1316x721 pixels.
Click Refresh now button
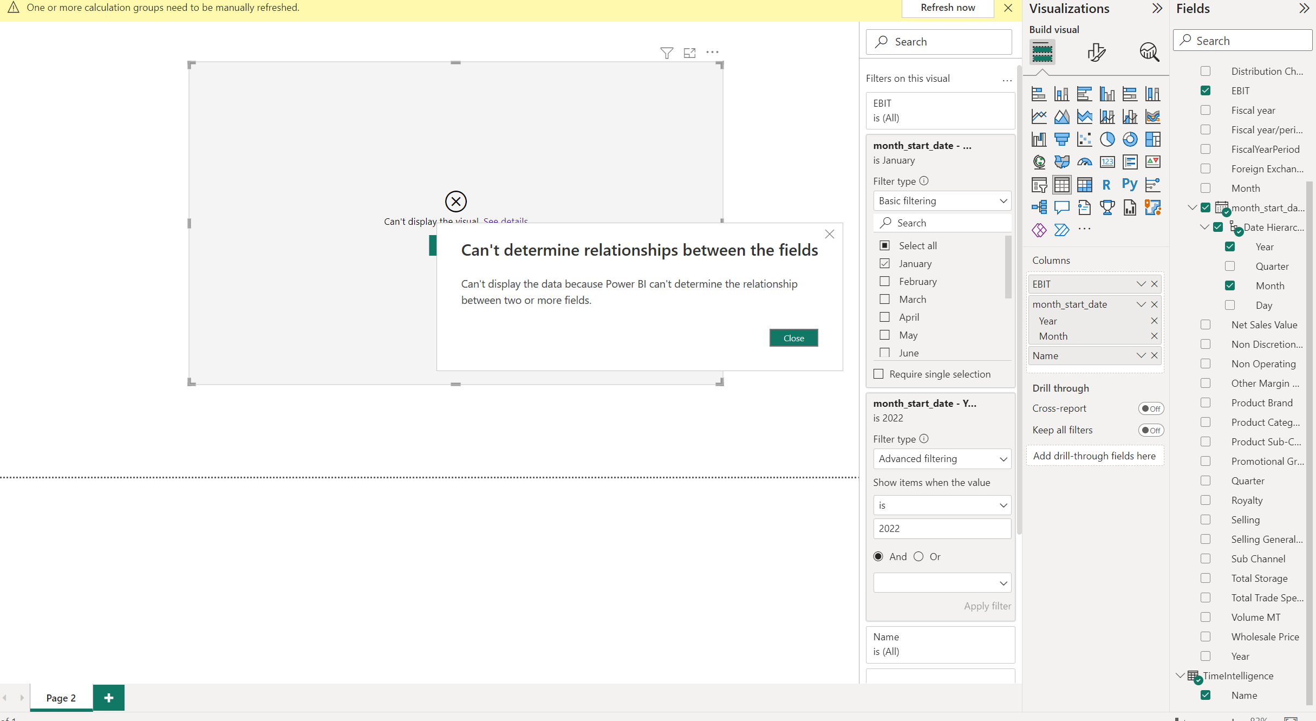coord(948,8)
